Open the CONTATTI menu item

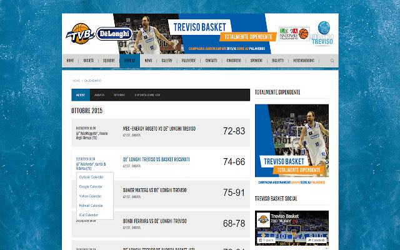211,61
